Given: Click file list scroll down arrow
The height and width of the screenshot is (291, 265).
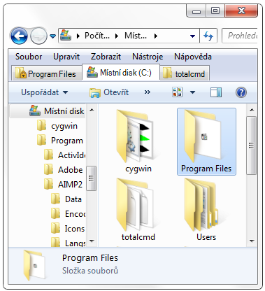Looking at the screenshot, I should [252, 241].
